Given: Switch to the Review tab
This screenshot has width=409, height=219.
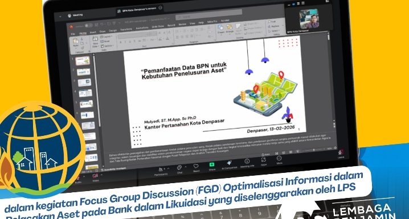Looking at the screenshot, I should click(x=182, y=24).
